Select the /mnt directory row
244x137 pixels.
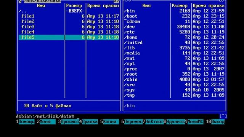pos(174,58)
